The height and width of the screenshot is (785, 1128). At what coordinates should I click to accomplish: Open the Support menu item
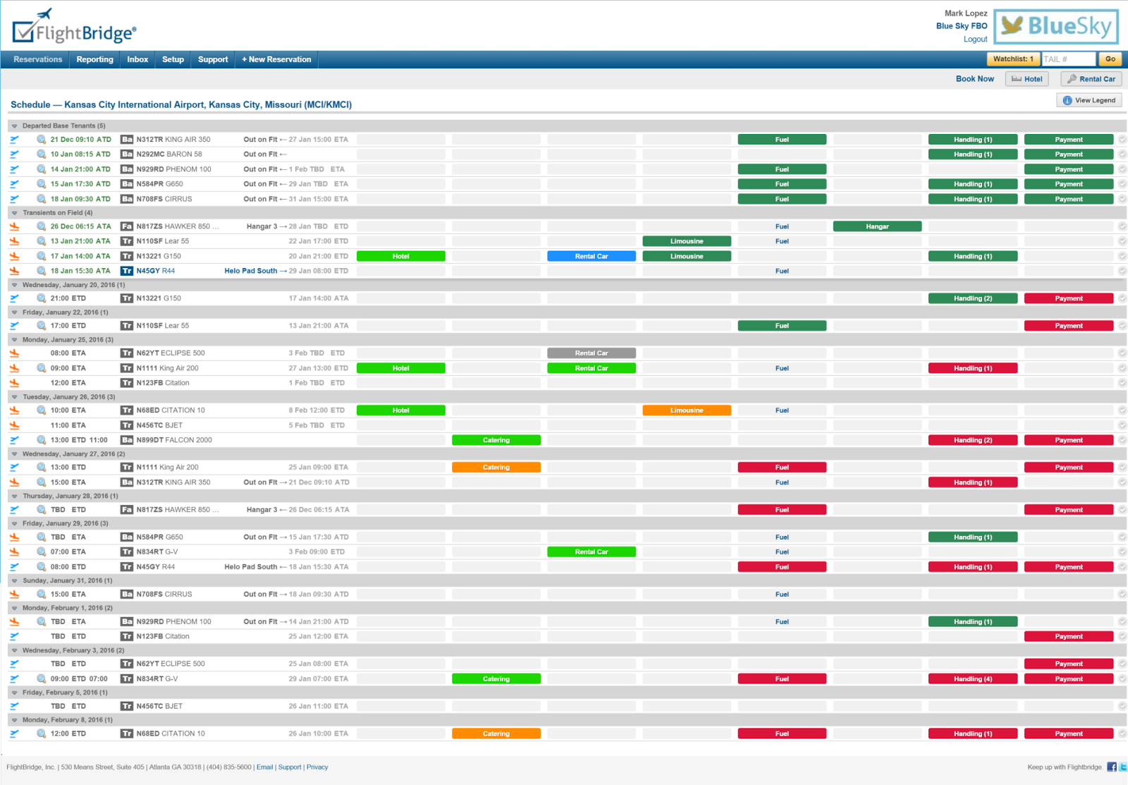click(213, 60)
